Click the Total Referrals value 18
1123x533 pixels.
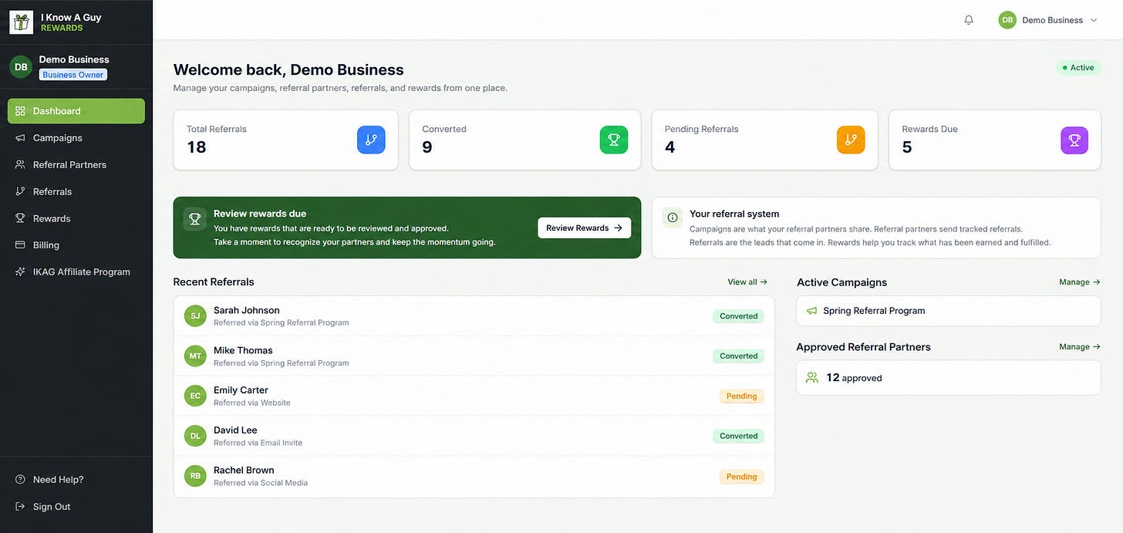click(x=197, y=147)
